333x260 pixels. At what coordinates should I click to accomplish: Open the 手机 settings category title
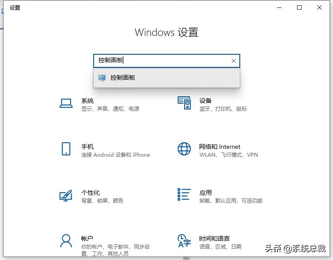click(87, 147)
